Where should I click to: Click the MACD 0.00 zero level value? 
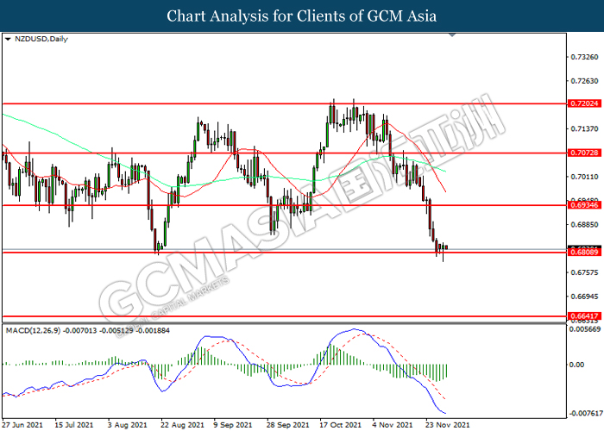pos(576,365)
